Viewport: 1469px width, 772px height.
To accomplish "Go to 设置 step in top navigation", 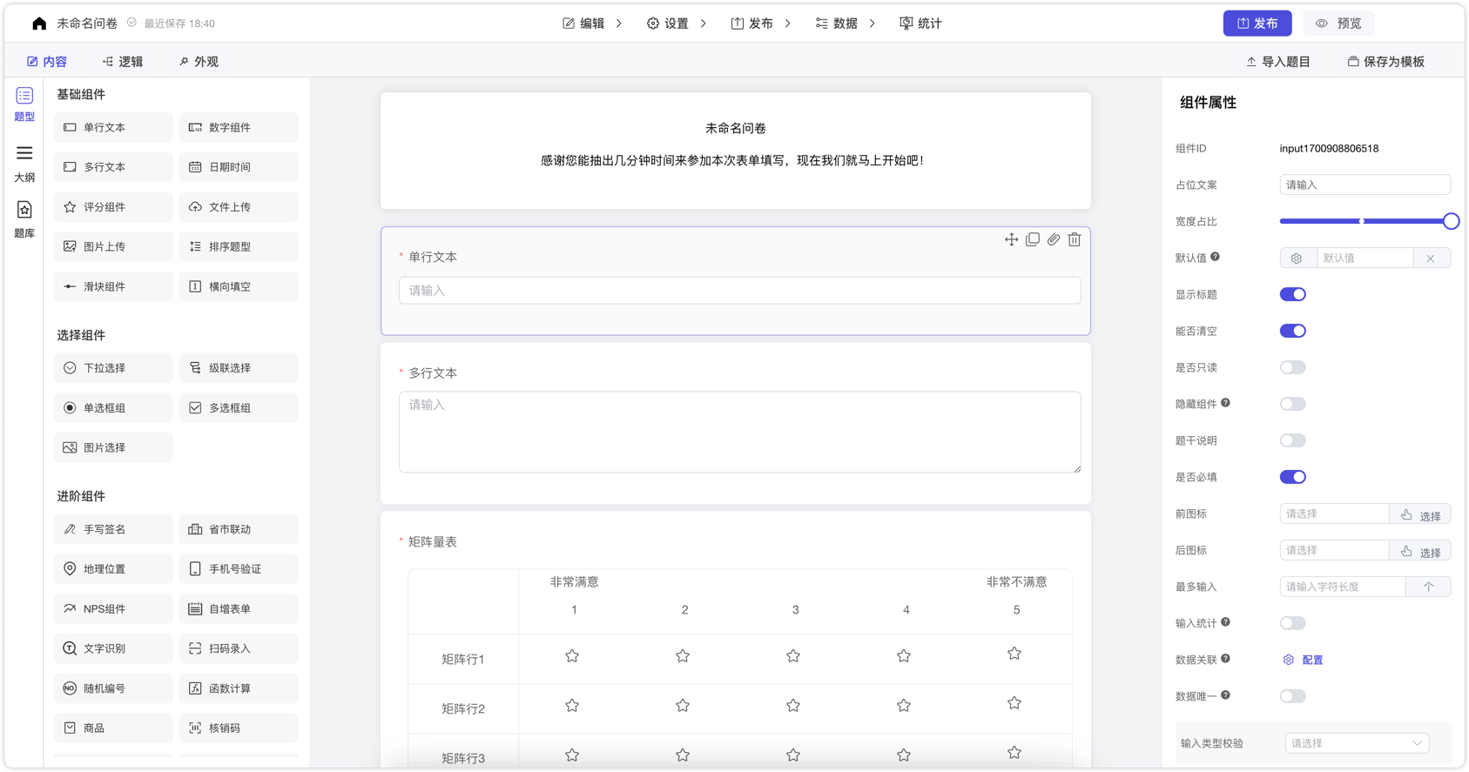I will 668,23.
